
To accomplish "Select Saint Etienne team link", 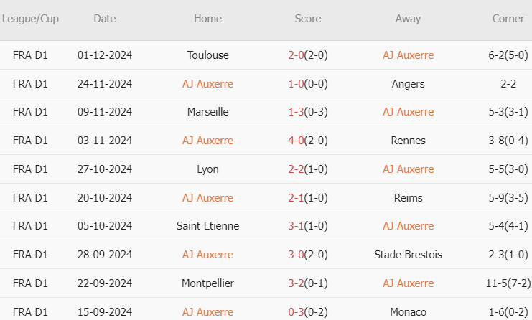I will (207, 226).
